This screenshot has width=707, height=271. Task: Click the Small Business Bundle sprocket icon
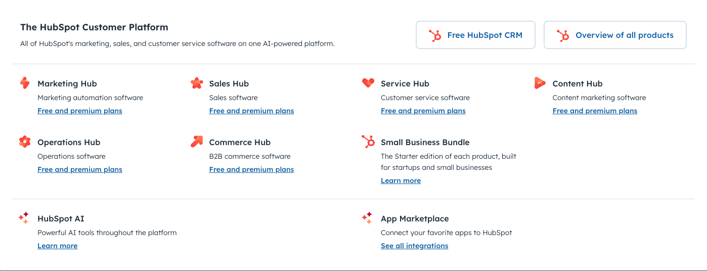point(368,142)
